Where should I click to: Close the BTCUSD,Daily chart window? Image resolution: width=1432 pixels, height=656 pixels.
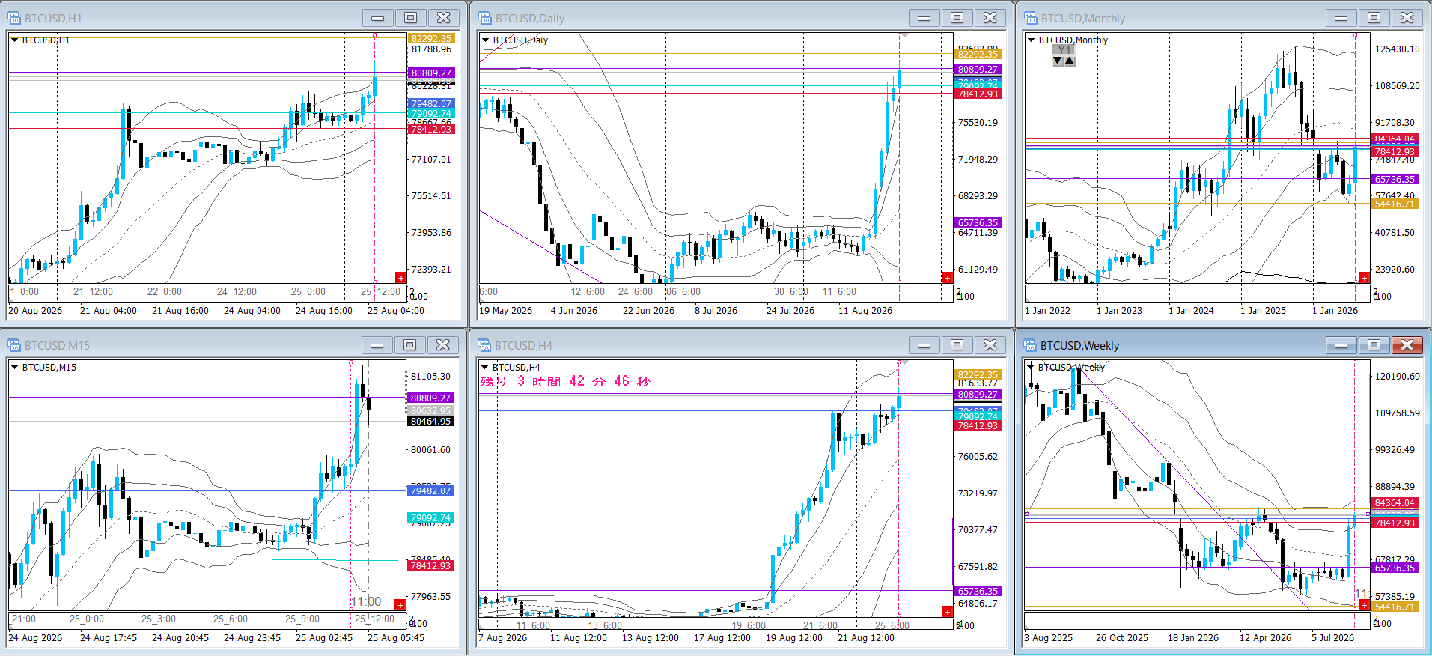click(990, 18)
